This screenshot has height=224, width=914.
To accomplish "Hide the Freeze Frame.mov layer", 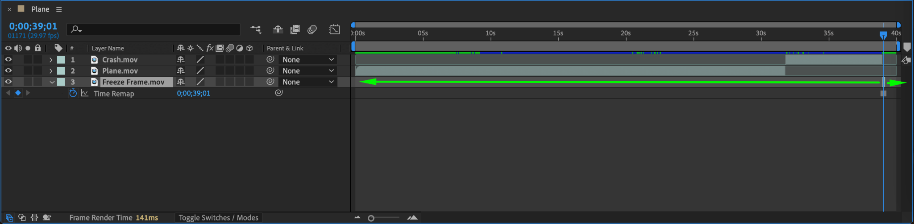I will click(x=8, y=82).
